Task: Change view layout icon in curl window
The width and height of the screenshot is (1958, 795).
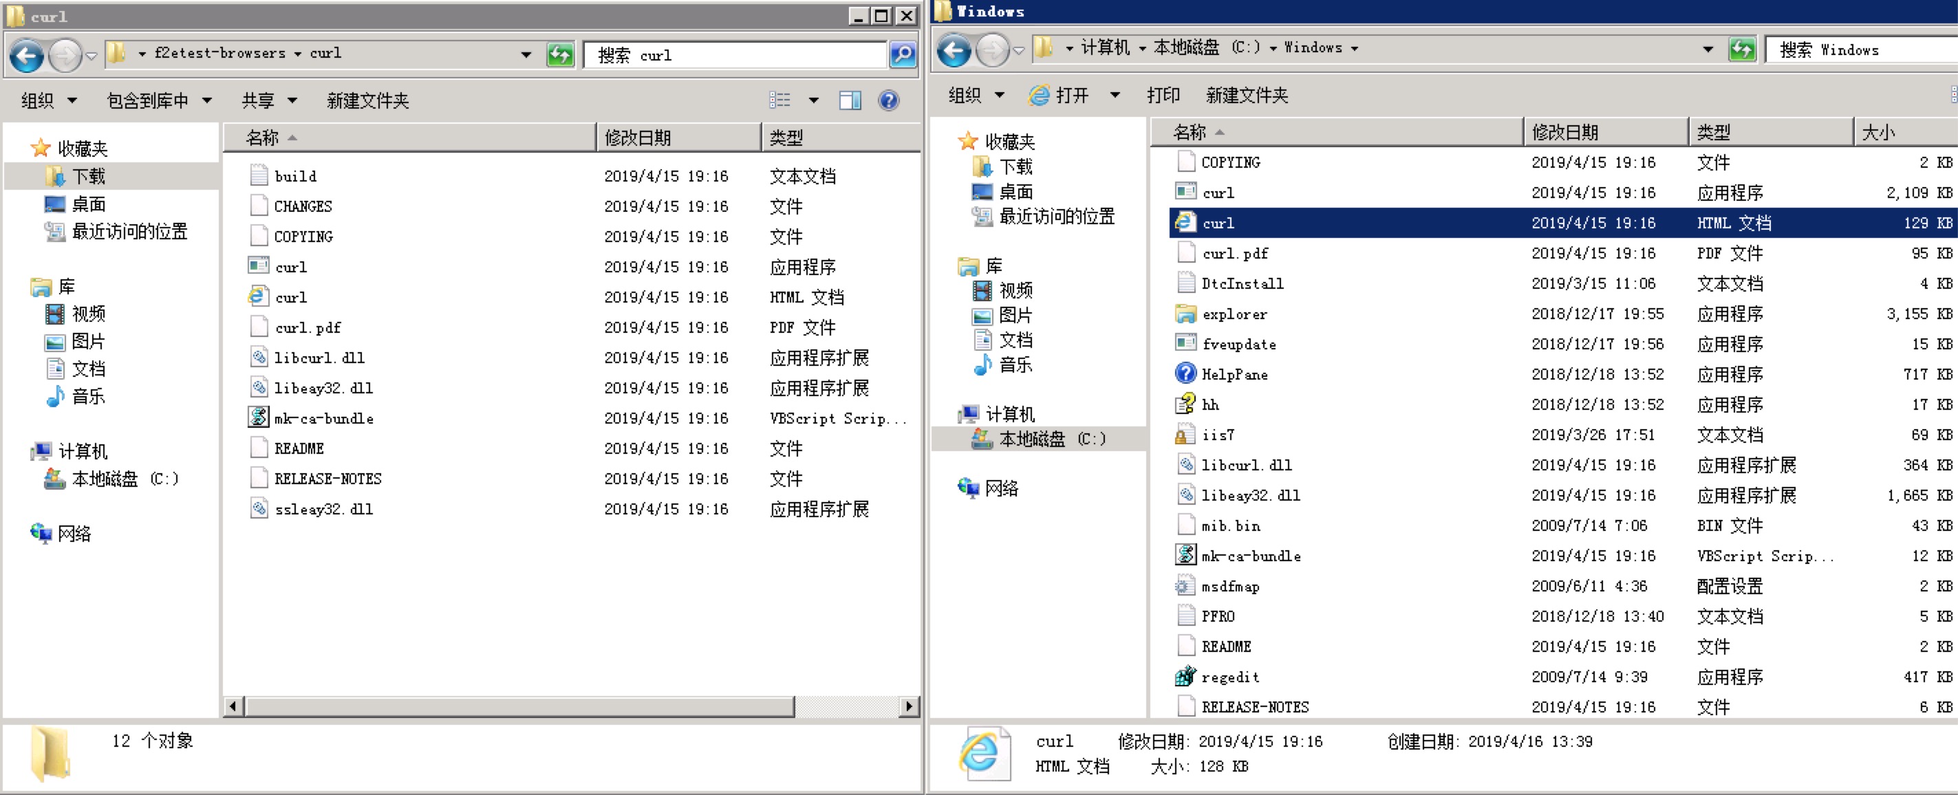Action: point(780,100)
